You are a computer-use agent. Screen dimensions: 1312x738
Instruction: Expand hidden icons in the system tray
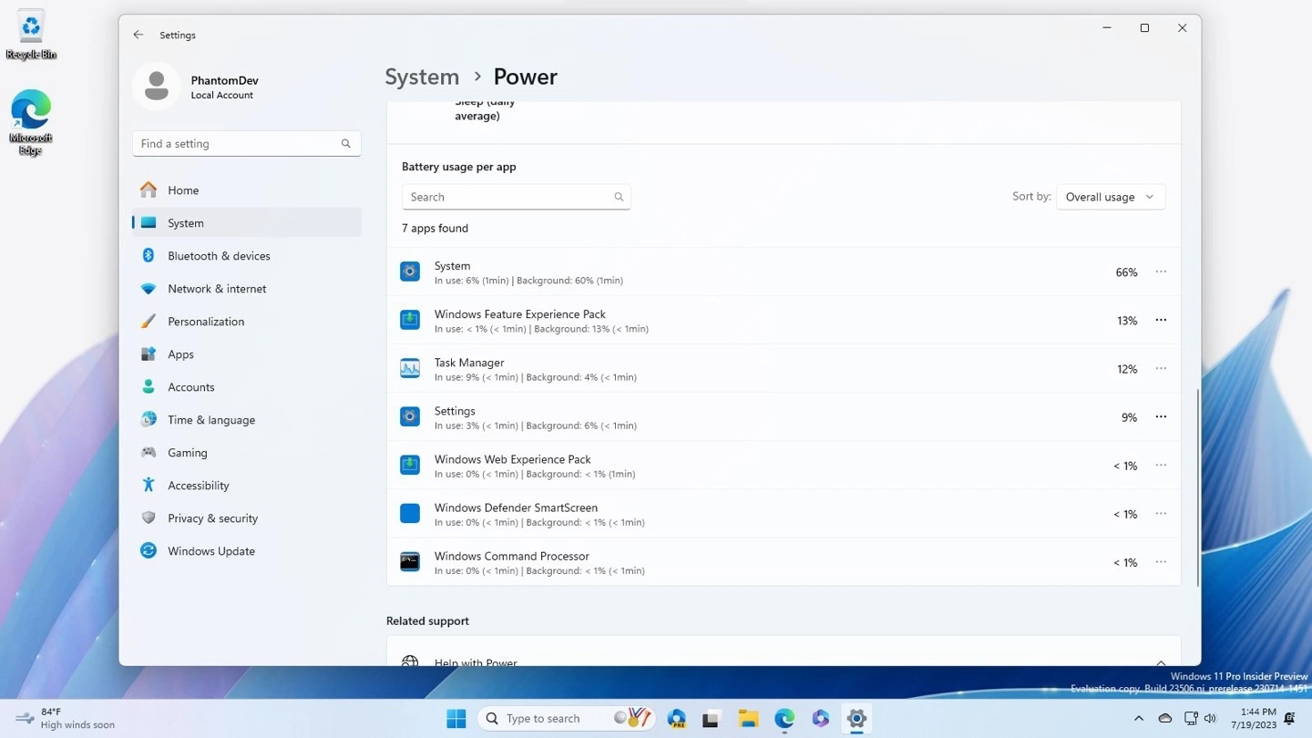(x=1138, y=718)
